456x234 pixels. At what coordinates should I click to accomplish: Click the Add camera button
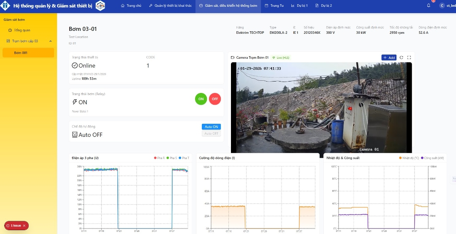(x=389, y=57)
